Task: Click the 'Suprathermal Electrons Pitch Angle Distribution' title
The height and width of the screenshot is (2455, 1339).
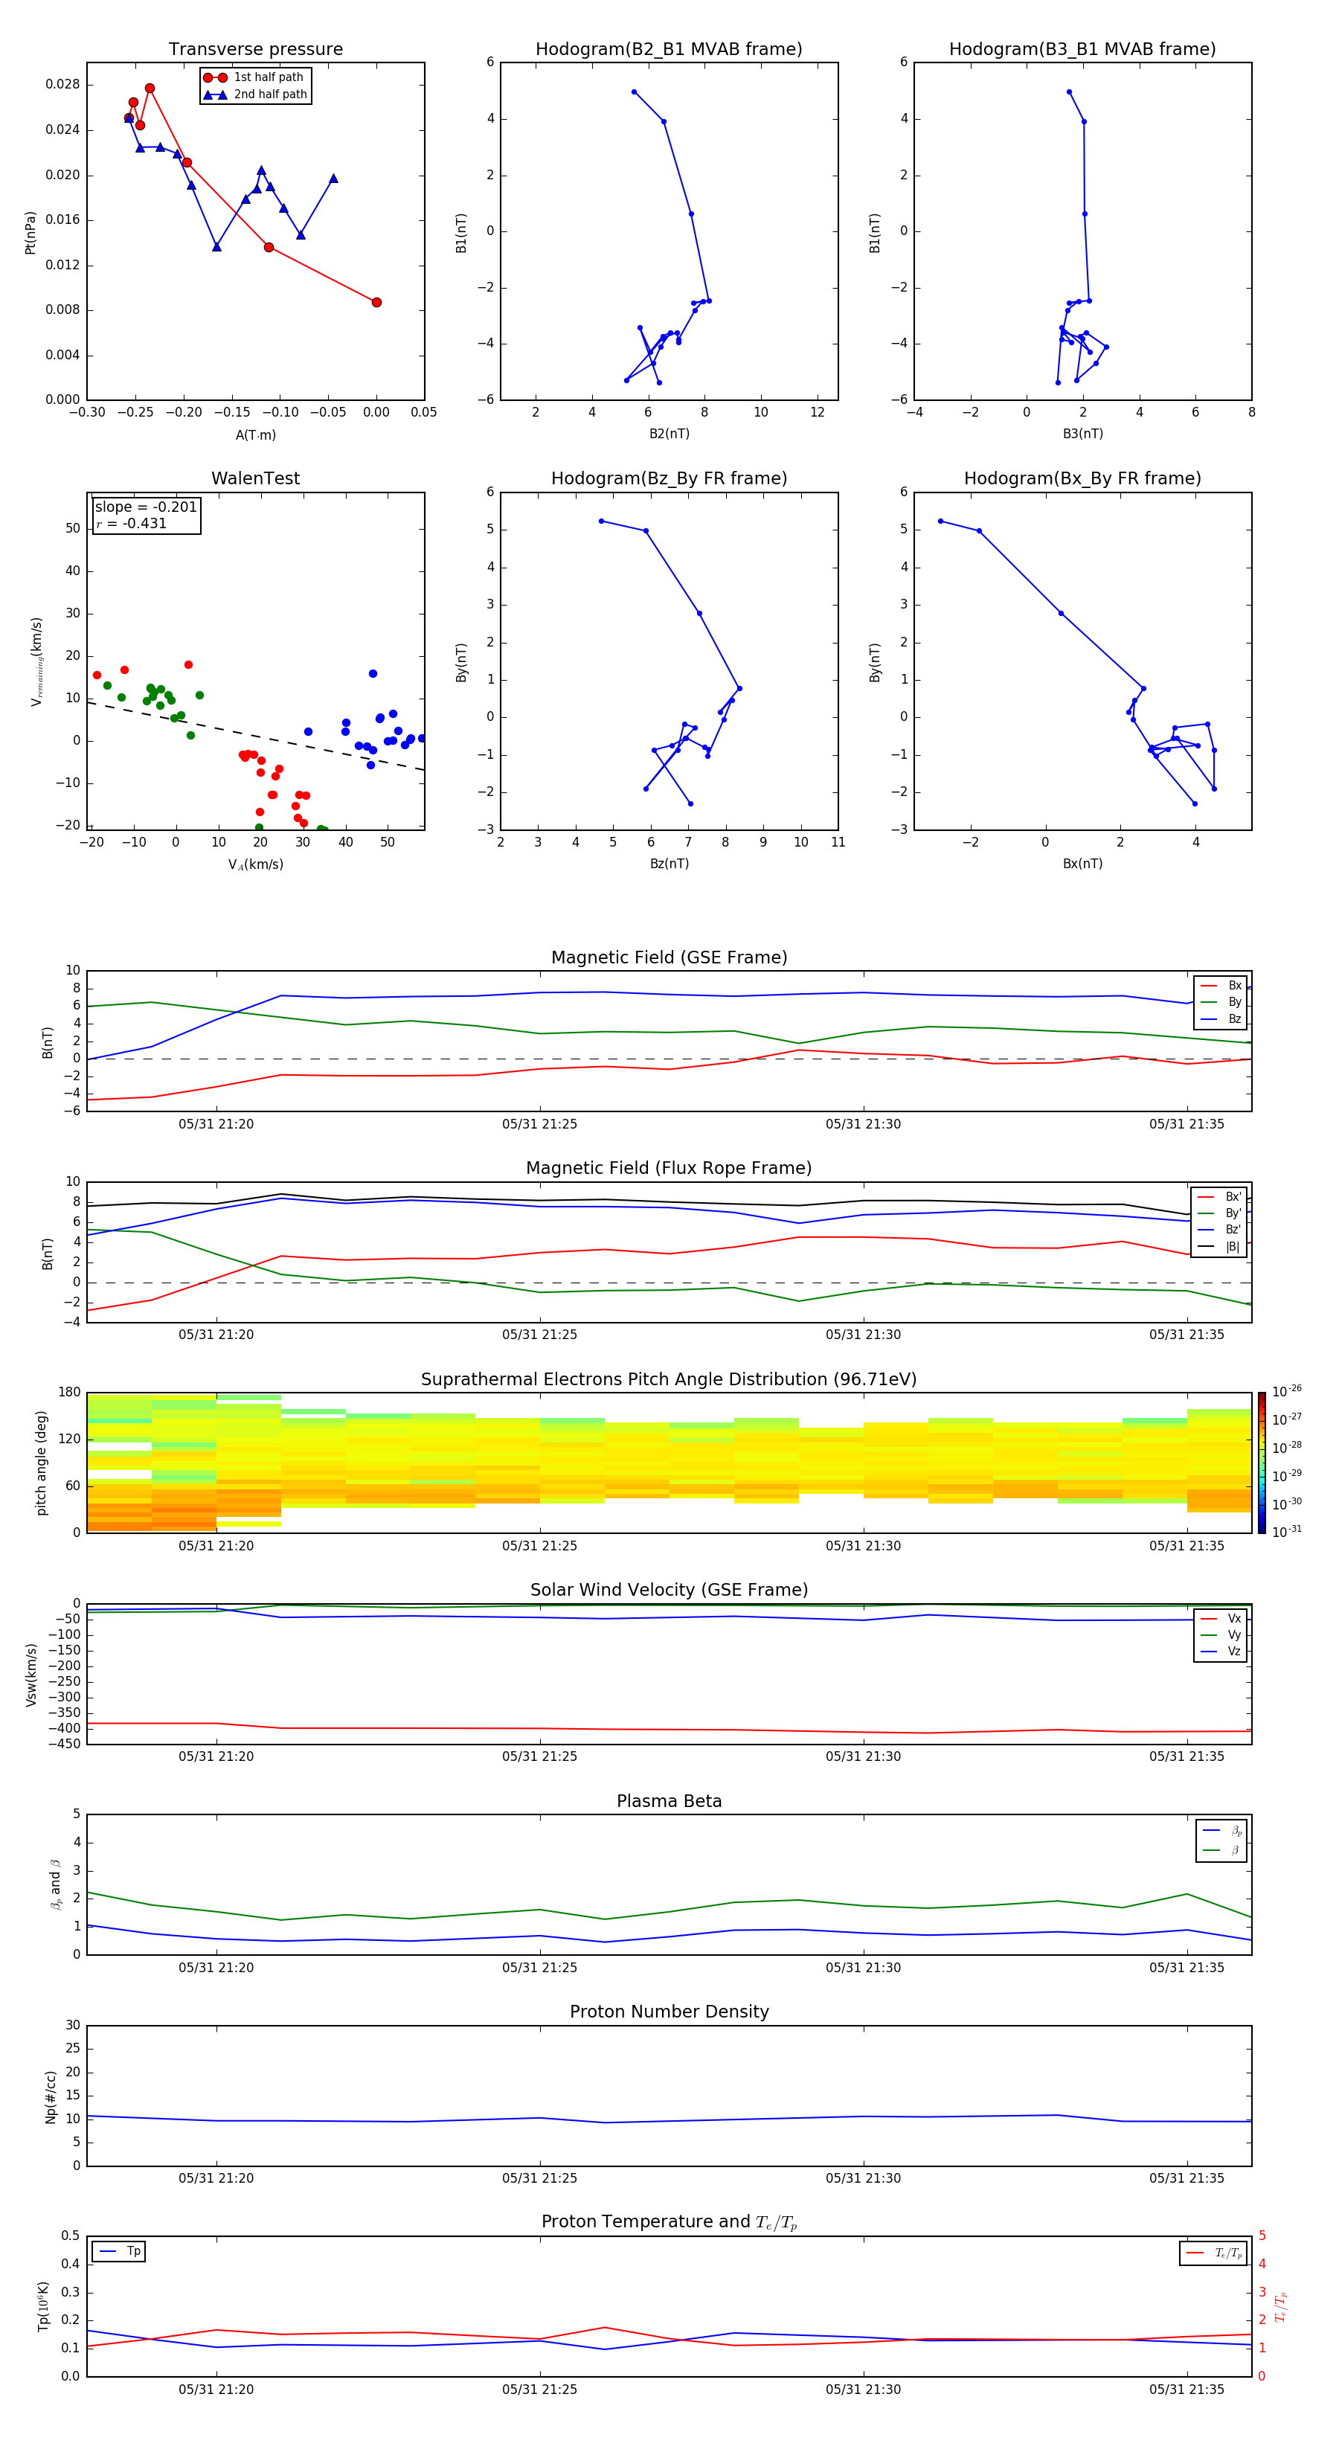Action: 669,1379
